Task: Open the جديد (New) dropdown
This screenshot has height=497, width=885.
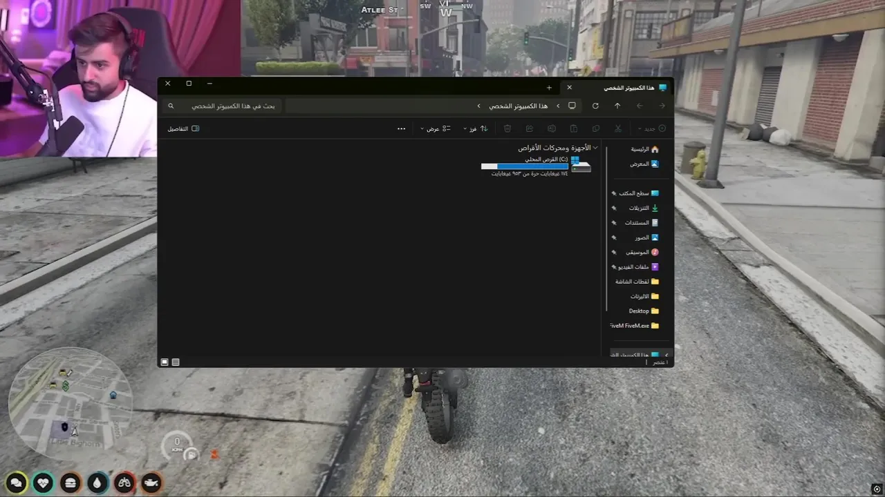Action: tap(652, 128)
